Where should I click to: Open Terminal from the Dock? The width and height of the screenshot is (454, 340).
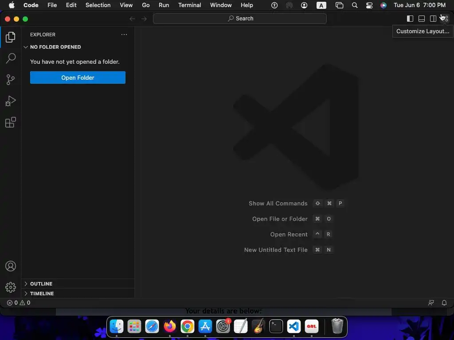[276, 326]
